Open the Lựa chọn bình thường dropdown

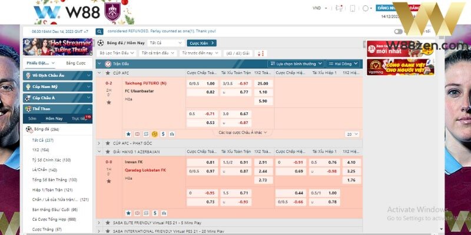point(296,63)
